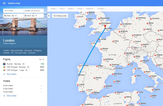
Task: Open the Airline filter dropdown
Action: (71, 9)
